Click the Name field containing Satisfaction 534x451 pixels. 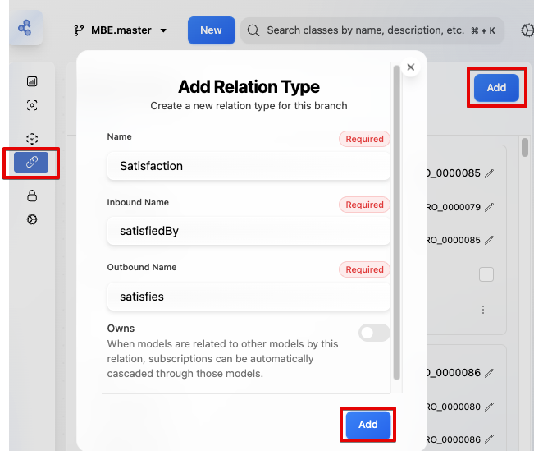pyautogui.click(x=248, y=166)
